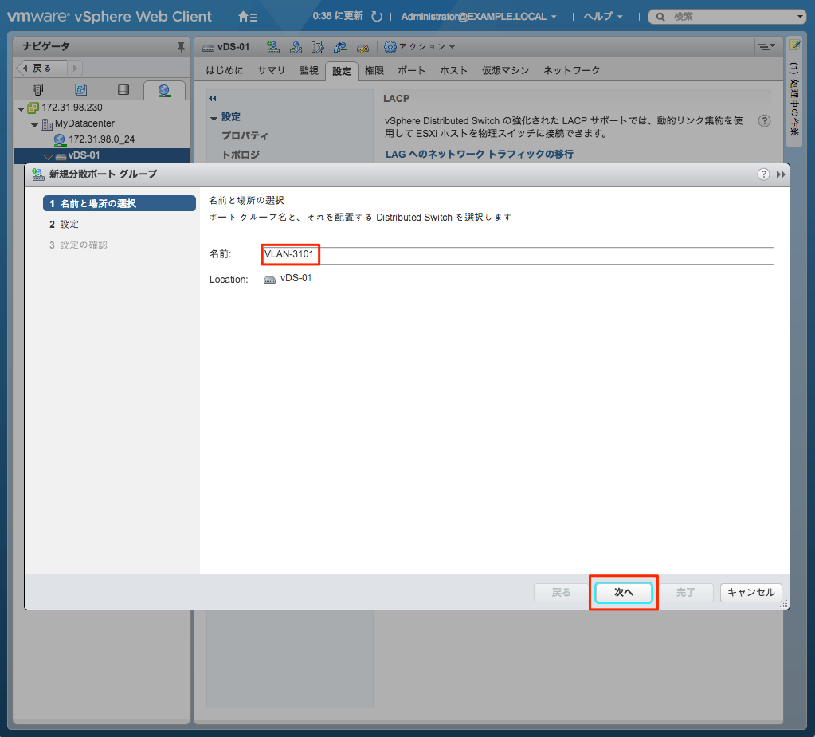Click the double-arrow expand icon in dialog title
The width and height of the screenshot is (815, 737).
(x=781, y=174)
